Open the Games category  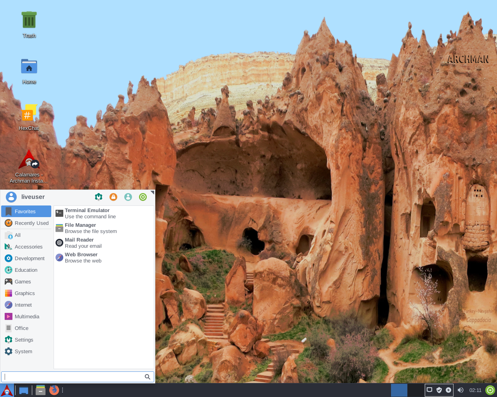[x=26, y=281]
